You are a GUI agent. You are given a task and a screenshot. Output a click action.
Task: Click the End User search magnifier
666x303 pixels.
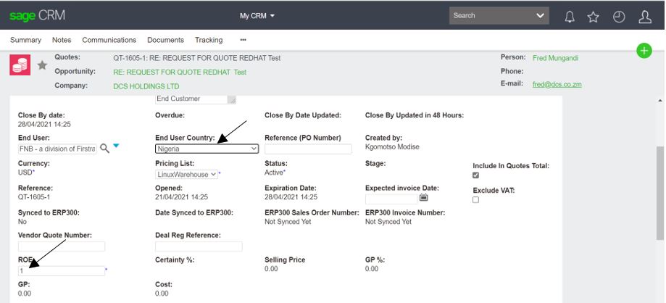[x=104, y=148]
